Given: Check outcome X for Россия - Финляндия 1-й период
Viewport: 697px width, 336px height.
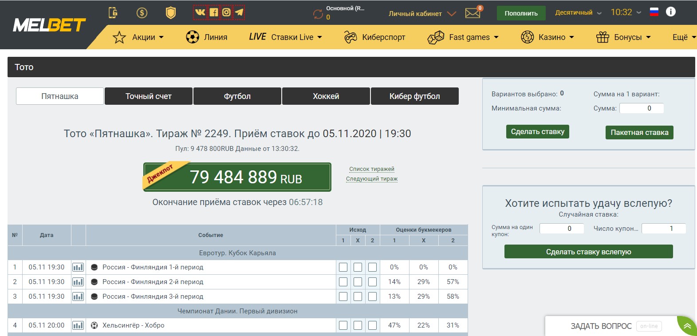Looking at the screenshot, I should tap(358, 267).
